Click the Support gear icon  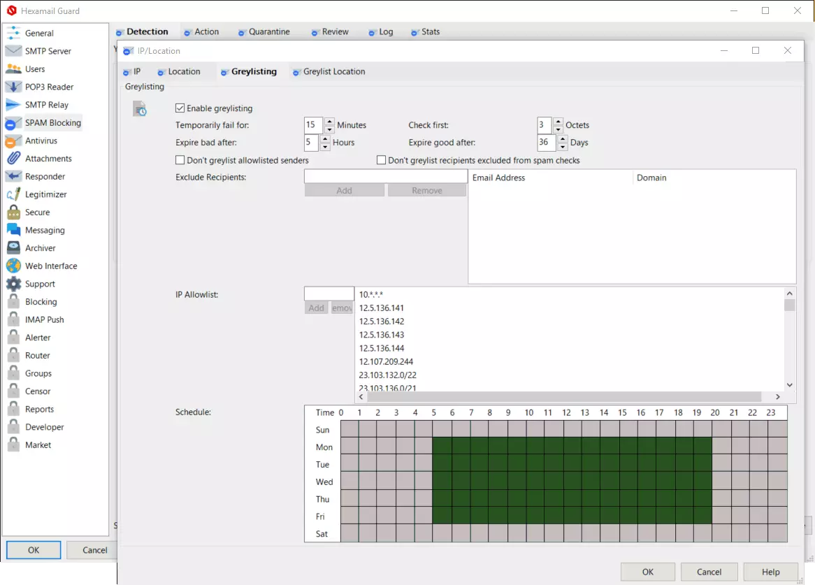(13, 284)
